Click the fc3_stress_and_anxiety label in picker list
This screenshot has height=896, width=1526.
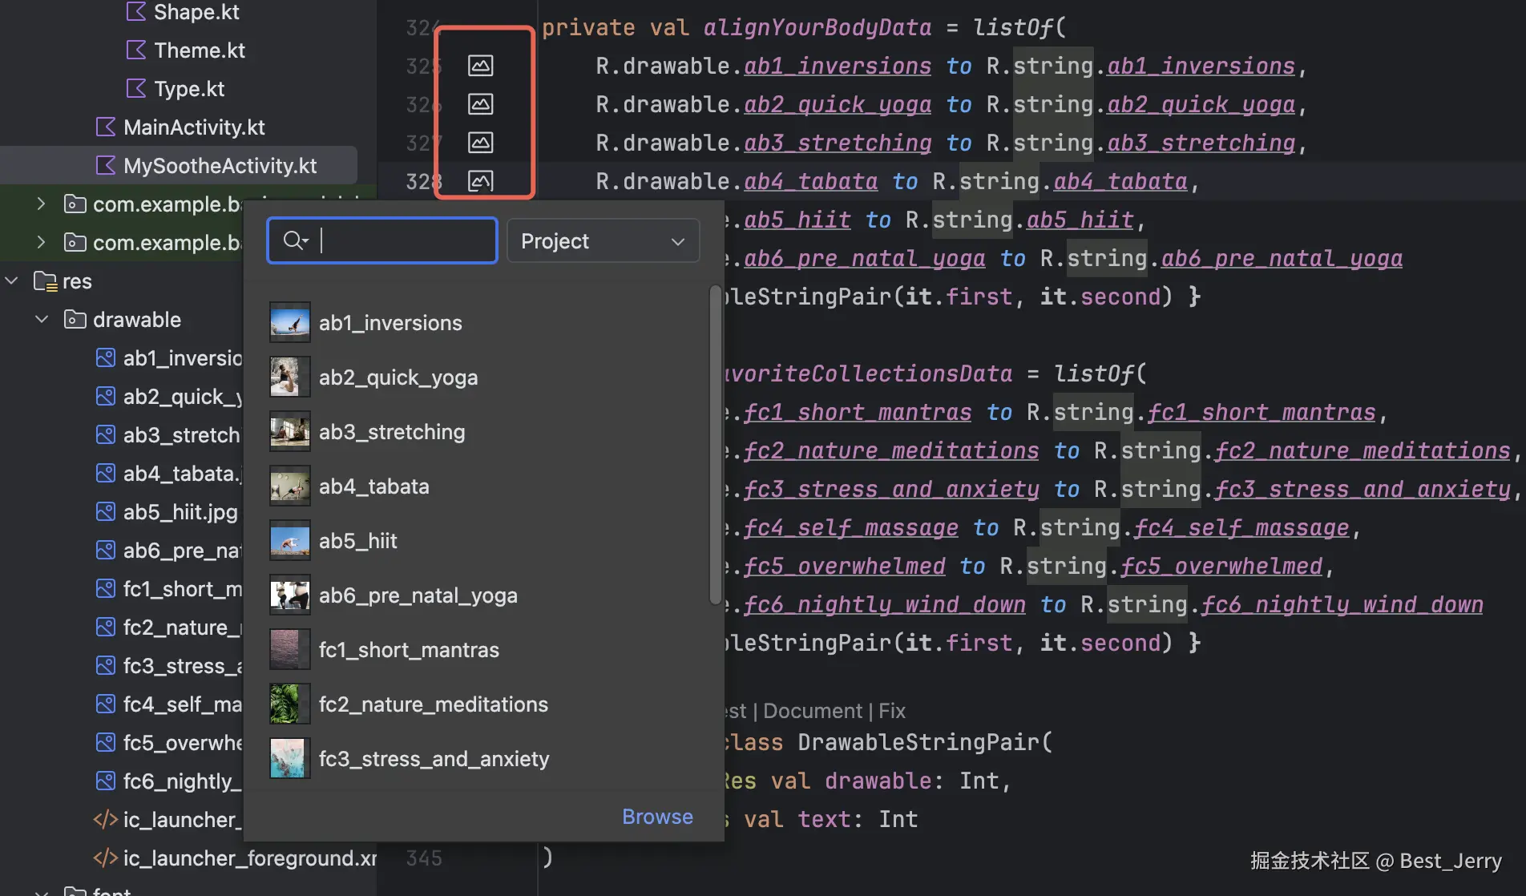pyautogui.click(x=434, y=758)
